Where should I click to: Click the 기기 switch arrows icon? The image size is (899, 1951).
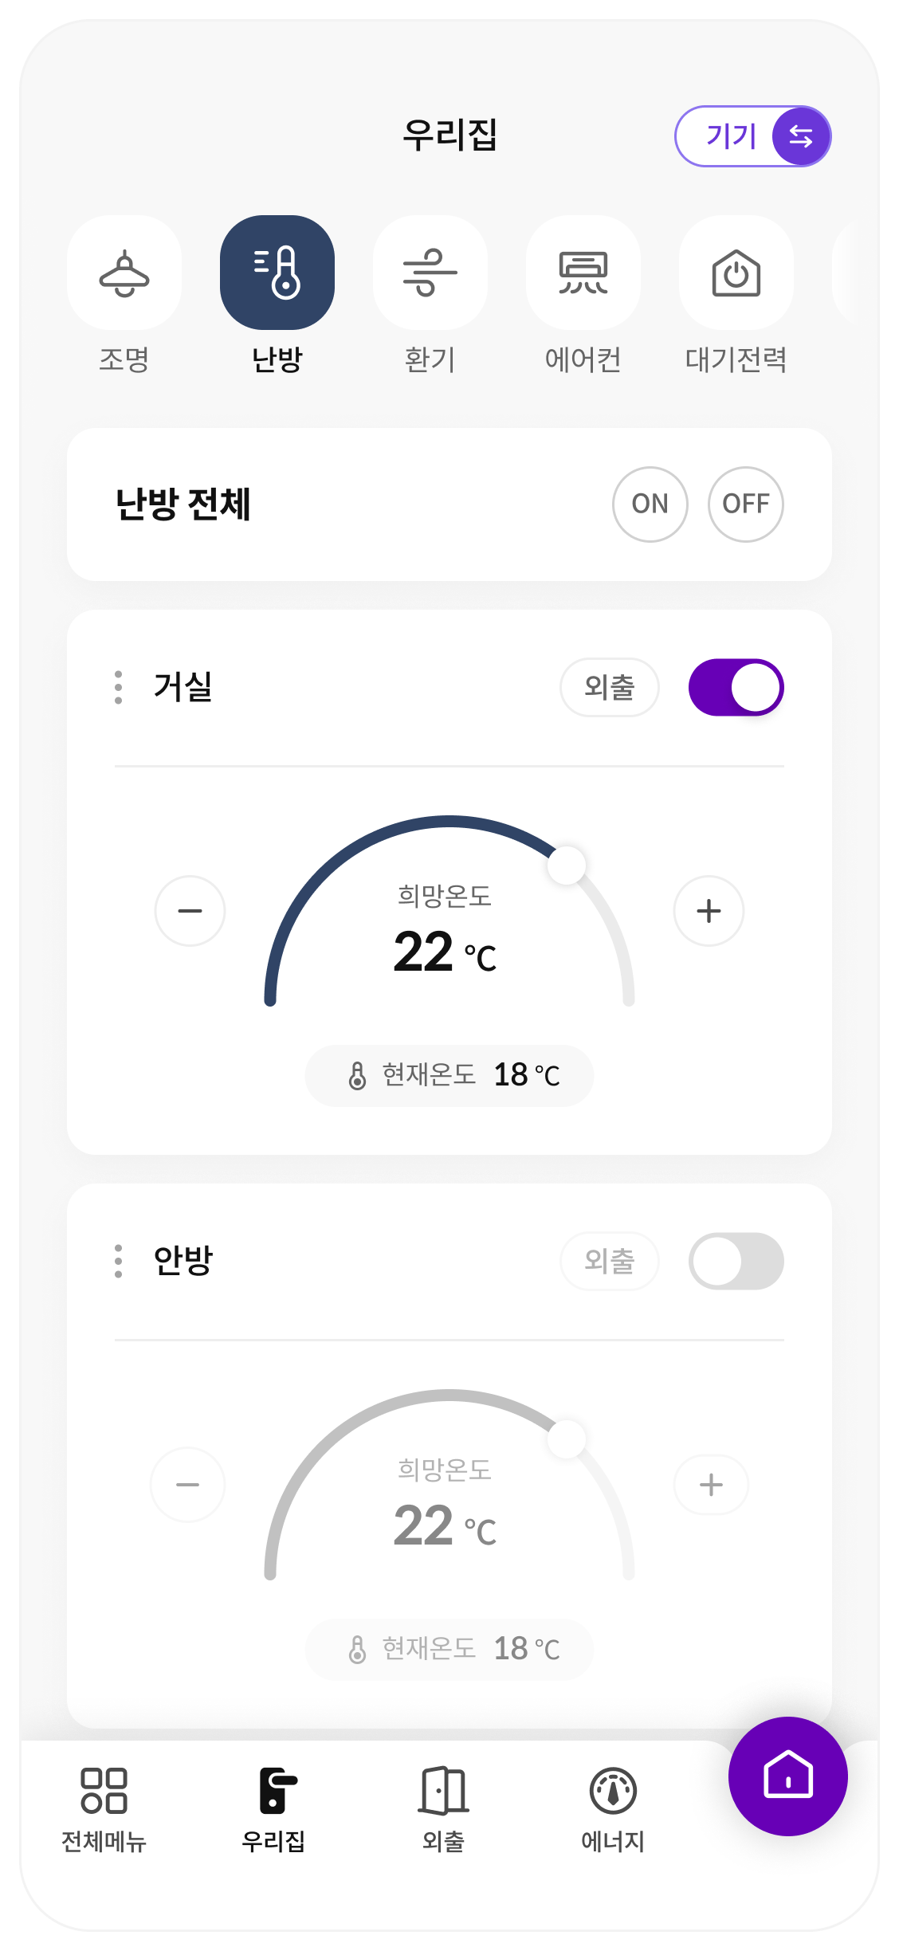pyautogui.click(x=801, y=136)
